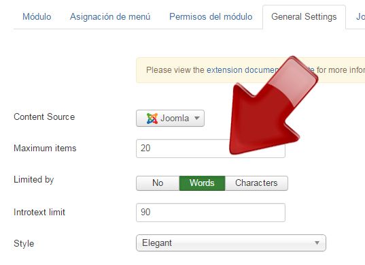Click inside the Introtext limit field
Viewport: 365px width, 265px height.
click(x=211, y=213)
